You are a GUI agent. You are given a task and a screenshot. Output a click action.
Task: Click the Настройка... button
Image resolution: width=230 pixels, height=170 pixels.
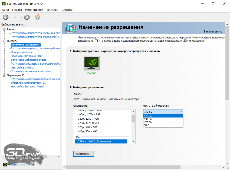[x=83, y=154]
